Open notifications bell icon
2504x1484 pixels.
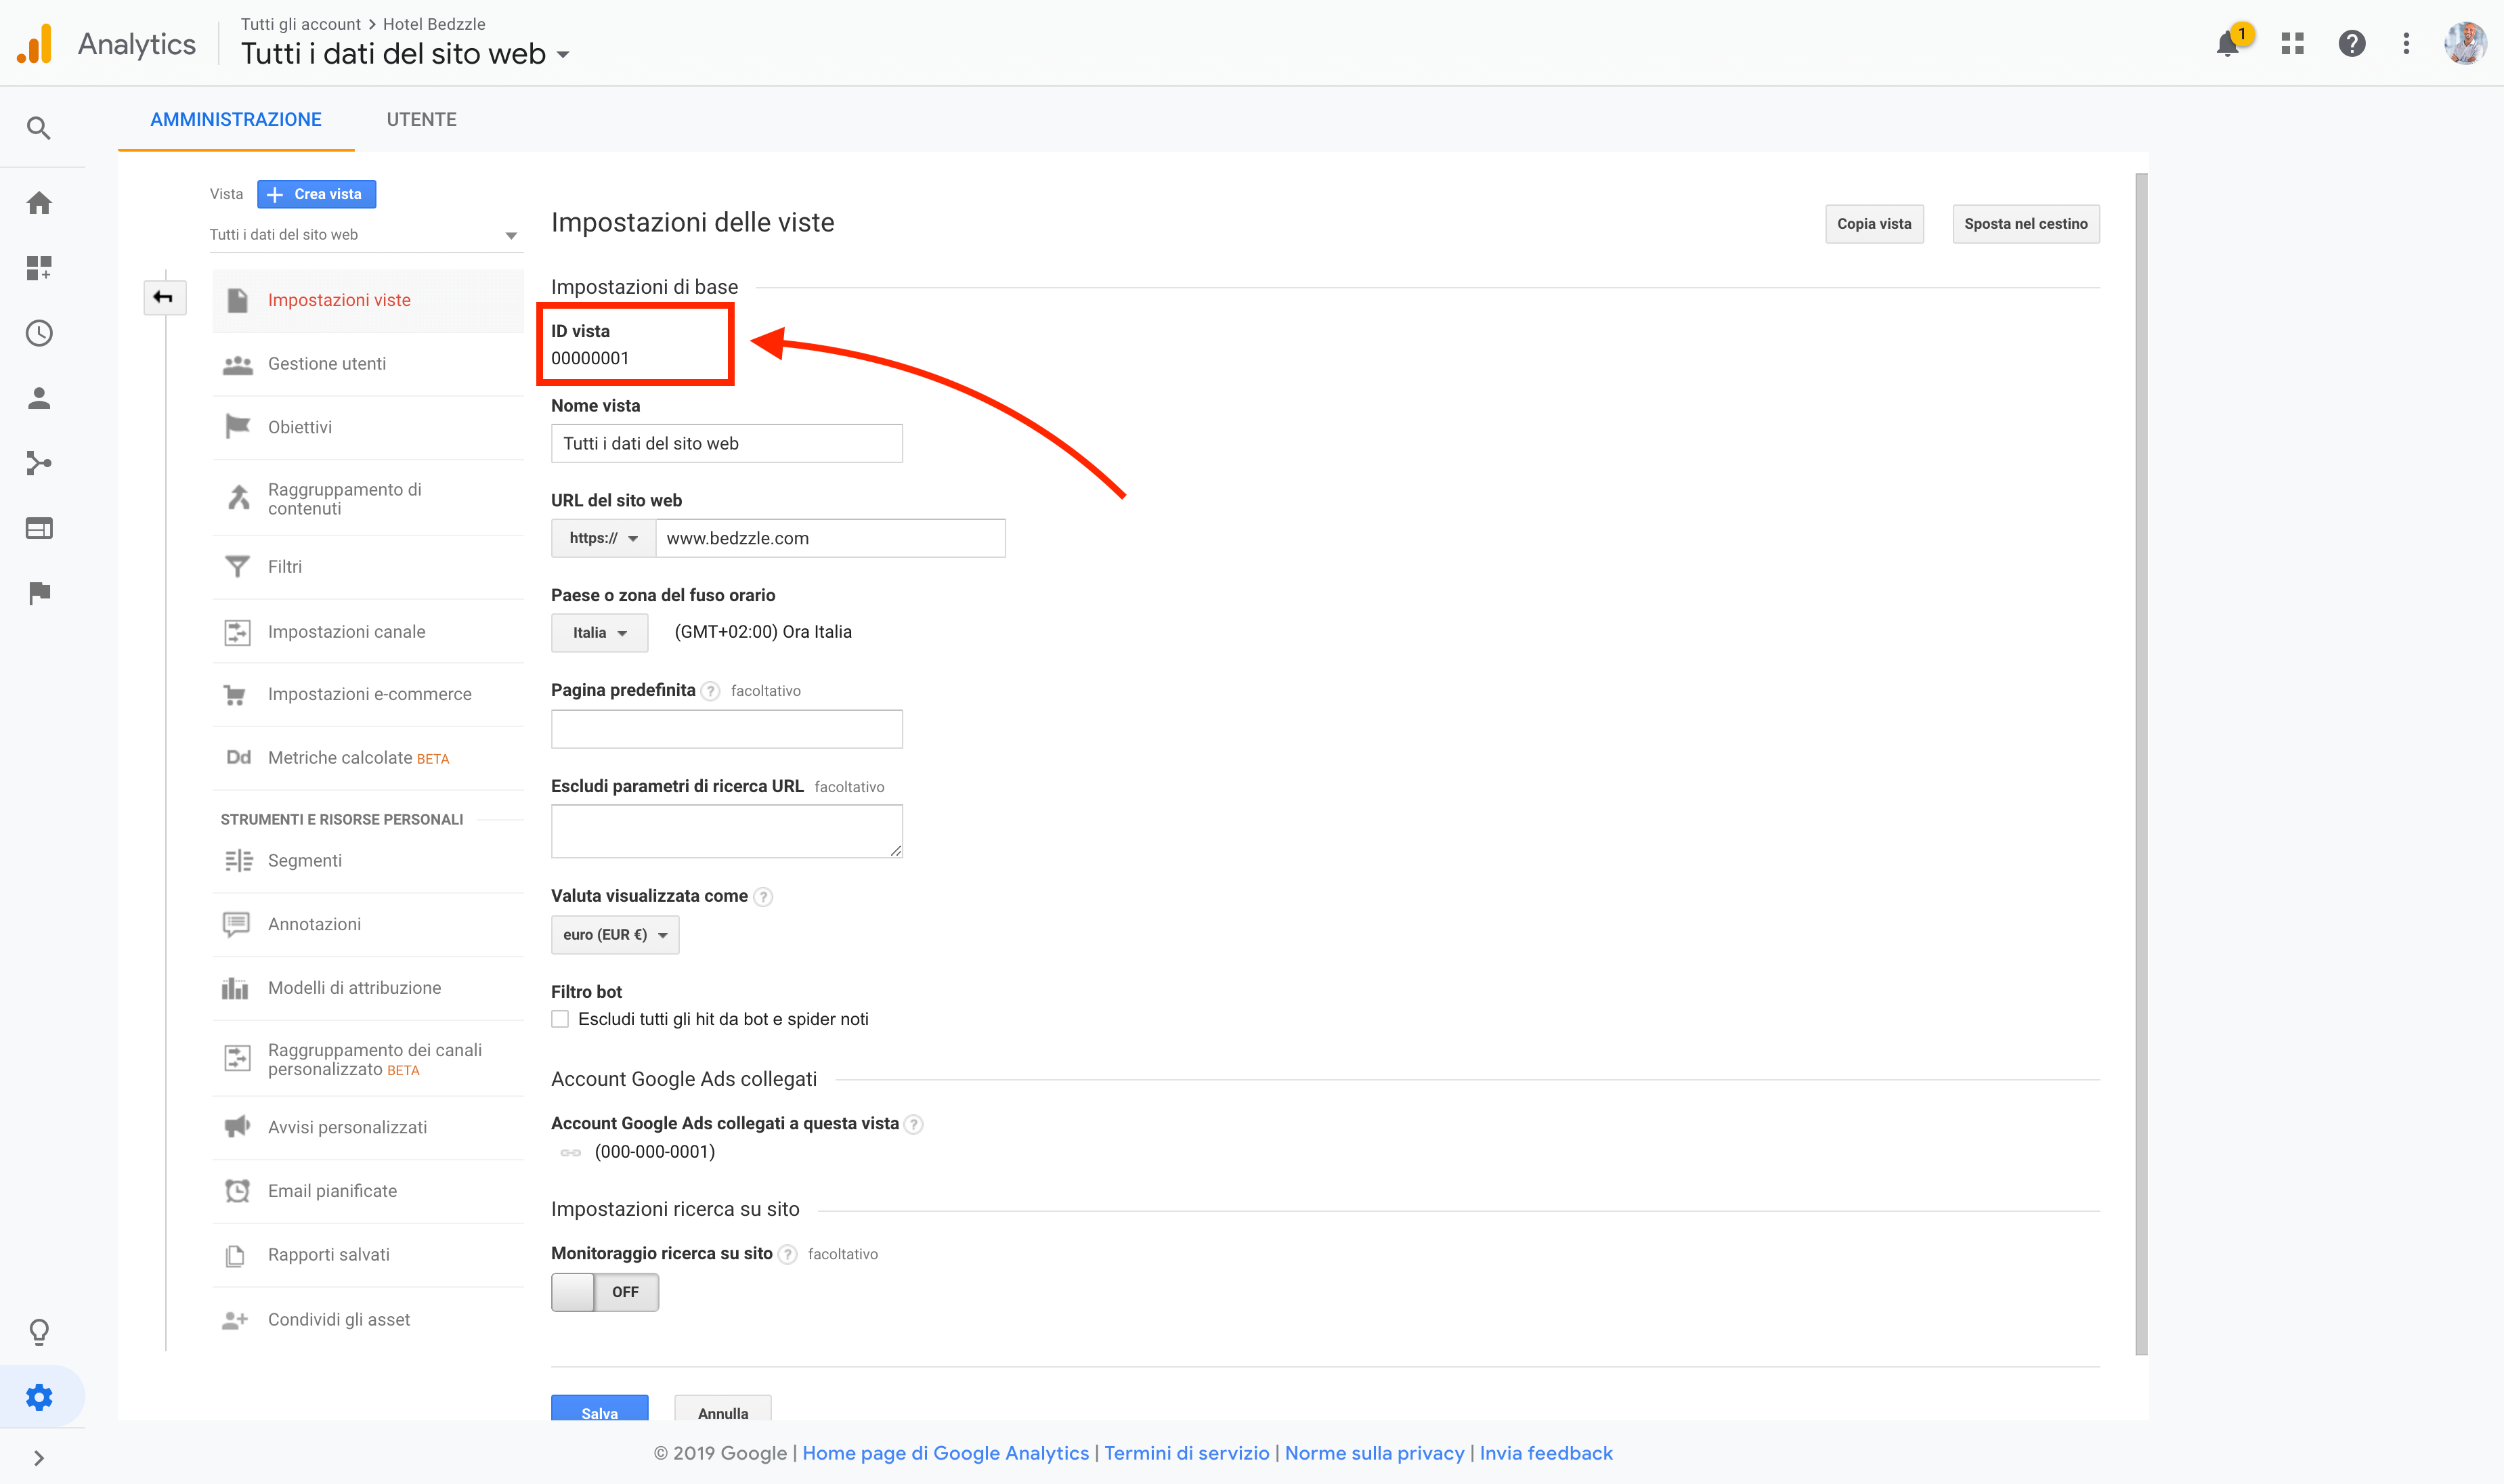pos(2228,44)
